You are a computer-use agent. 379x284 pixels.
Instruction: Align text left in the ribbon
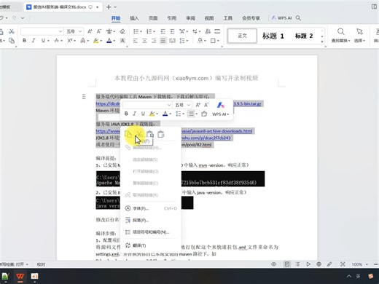[x=136, y=41]
